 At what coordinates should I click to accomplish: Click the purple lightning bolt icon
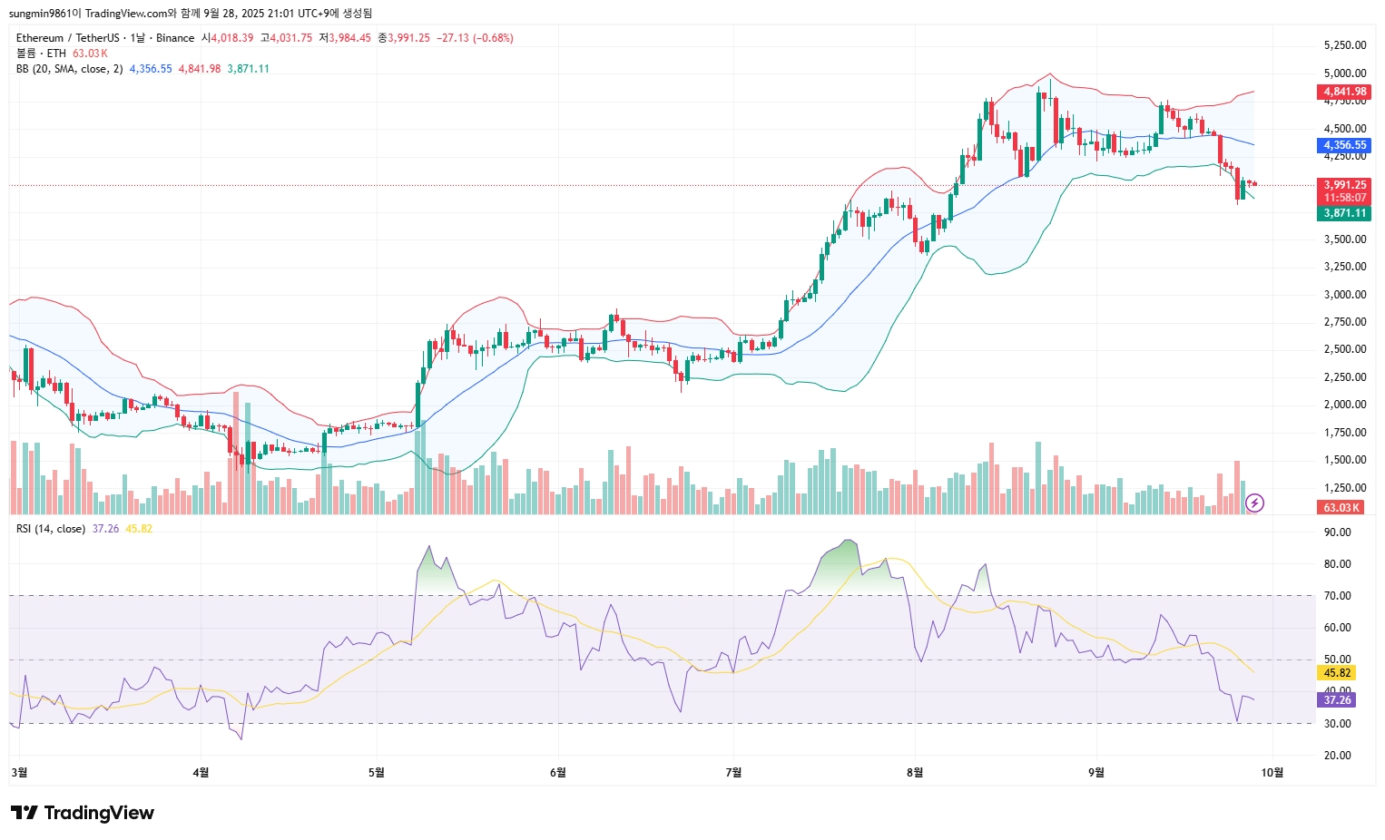tap(1254, 503)
